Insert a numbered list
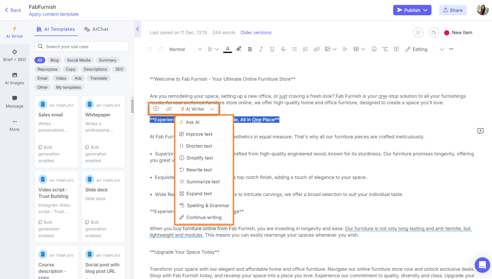The height and width of the screenshot is (279, 492). tap(305, 49)
